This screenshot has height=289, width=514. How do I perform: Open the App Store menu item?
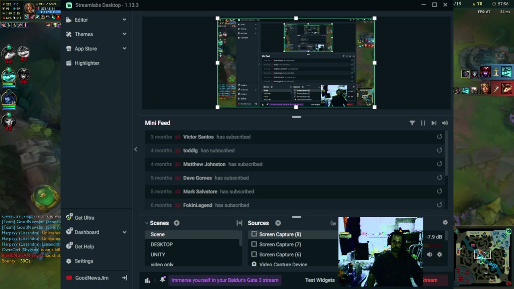pos(86,49)
